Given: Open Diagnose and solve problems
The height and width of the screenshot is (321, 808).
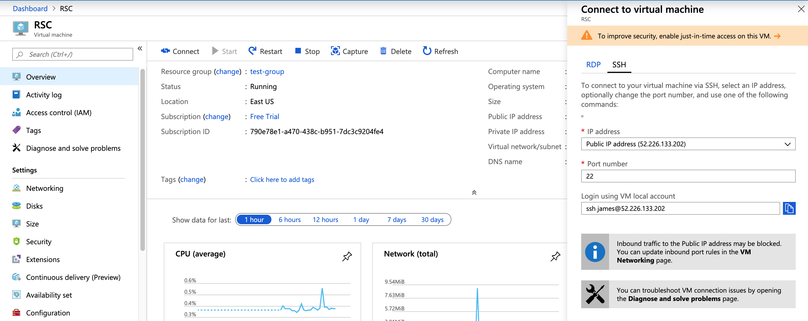Looking at the screenshot, I should pyautogui.click(x=69, y=148).
